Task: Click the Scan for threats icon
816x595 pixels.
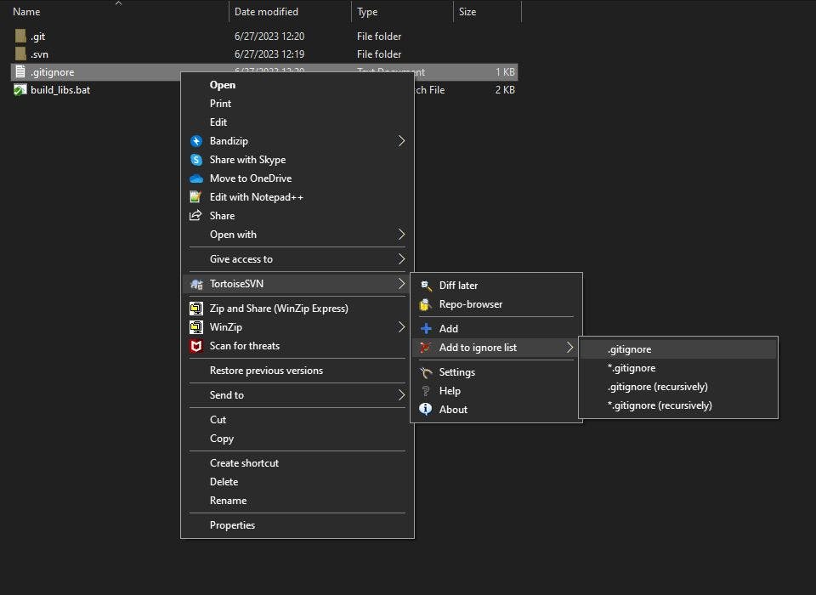Action: [196, 346]
